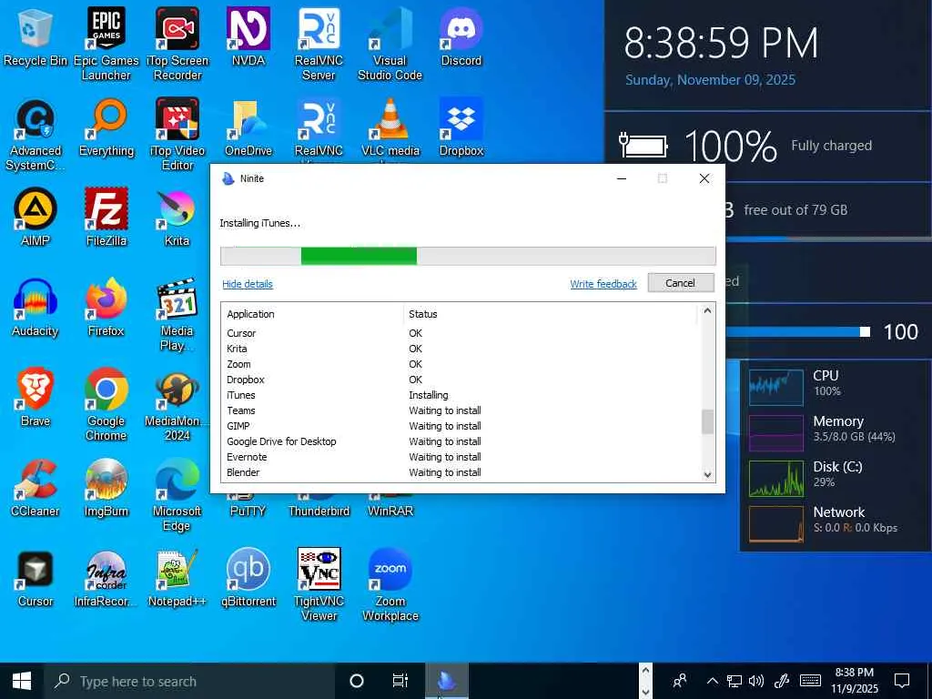The image size is (932, 699).
Task: Select the Teams row in Ninite list
Action: coord(461,410)
